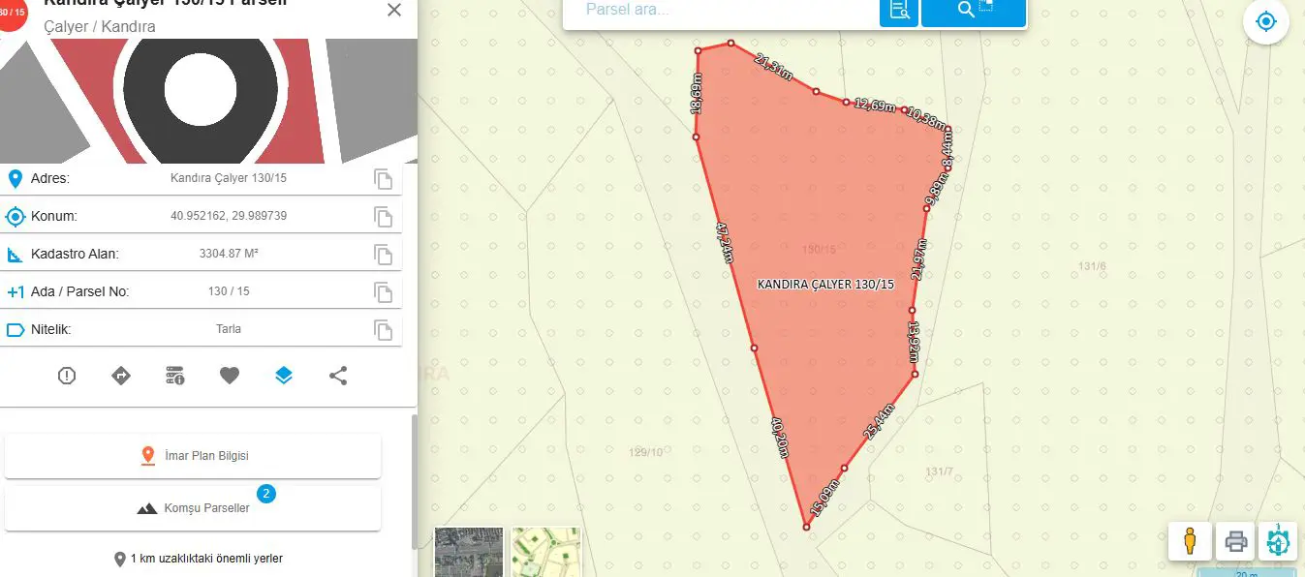Share this parcel
1305x577 pixels.
[338, 376]
